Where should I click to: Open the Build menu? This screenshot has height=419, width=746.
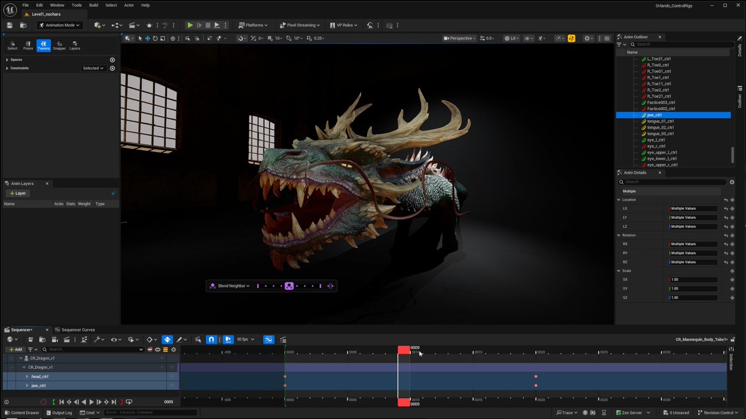[93, 5]
